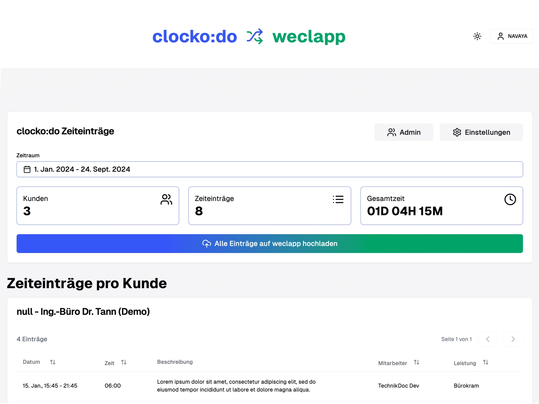Open the Zeitraum date range picker
This screenshot has width=539, height=404.
[269, 169]
